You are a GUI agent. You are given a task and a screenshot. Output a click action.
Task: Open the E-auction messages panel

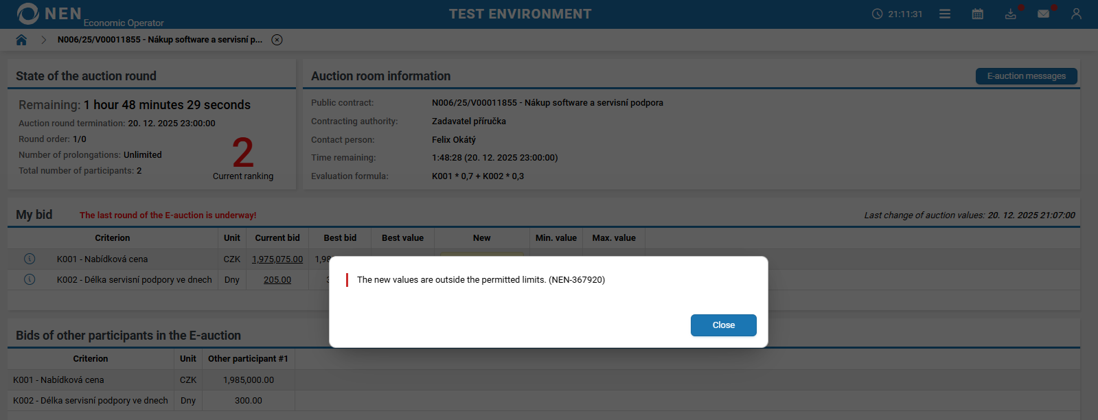[x=1026, y=76]
